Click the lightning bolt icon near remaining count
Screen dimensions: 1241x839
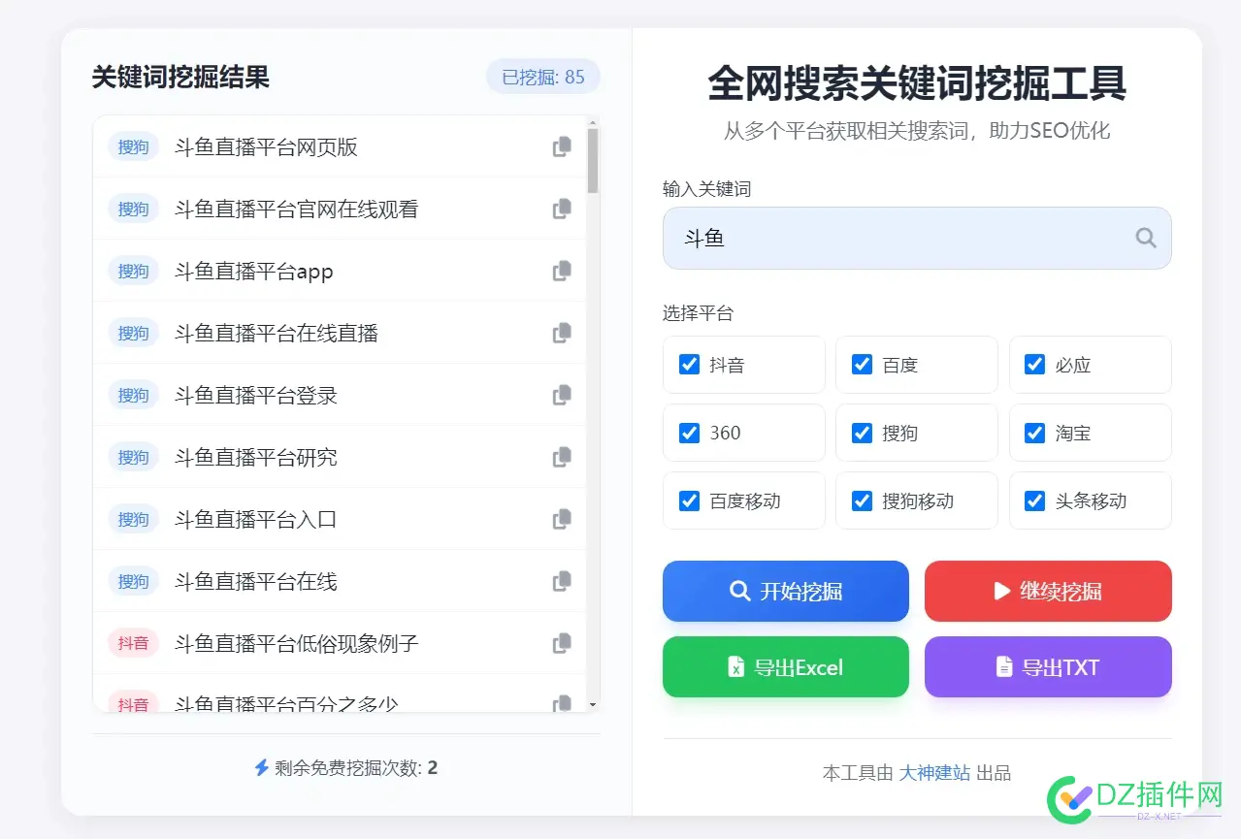(x=260, y=767)
